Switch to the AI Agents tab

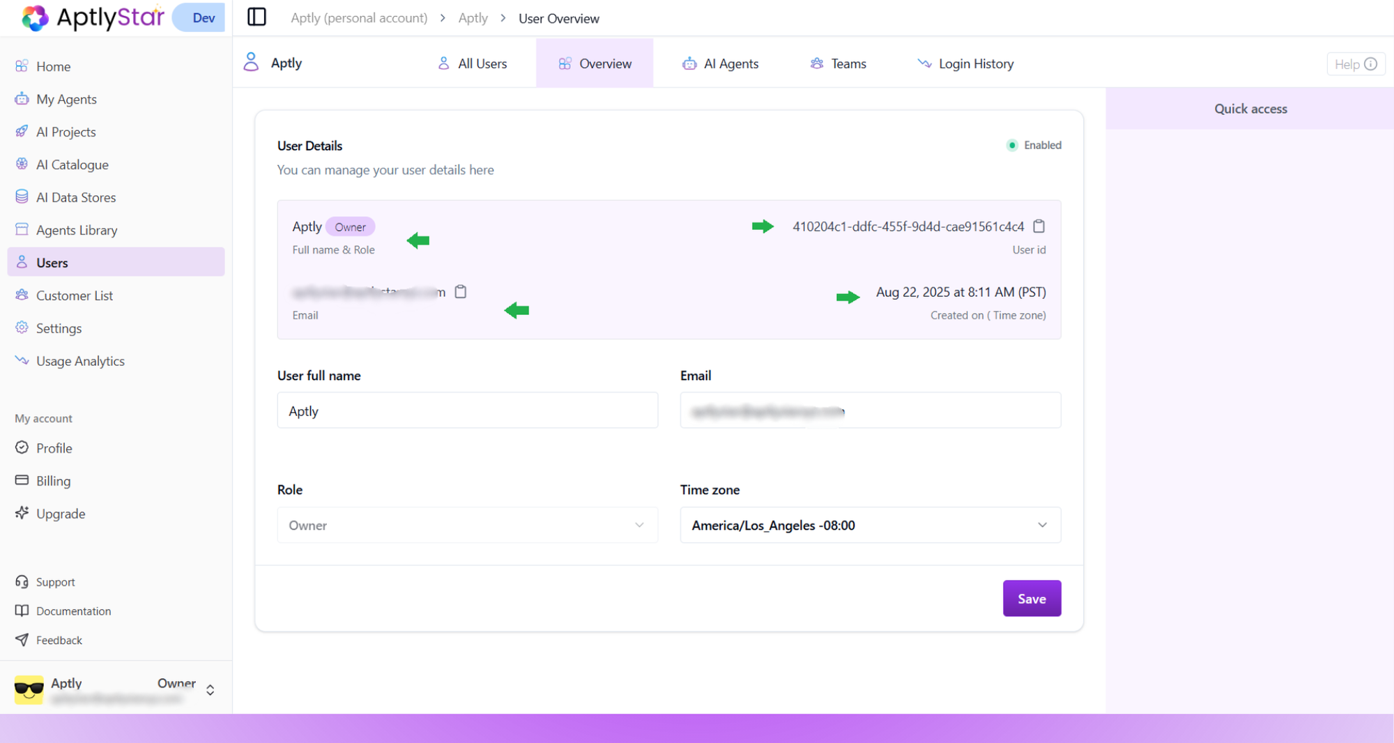click(720, 63)
